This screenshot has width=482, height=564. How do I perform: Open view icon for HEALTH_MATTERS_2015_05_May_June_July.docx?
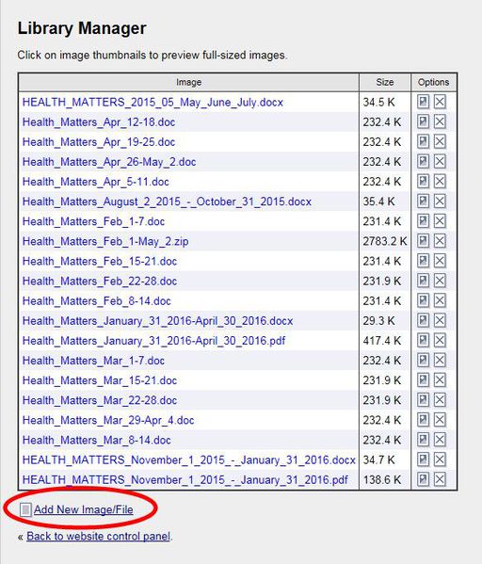click(423, 102)
